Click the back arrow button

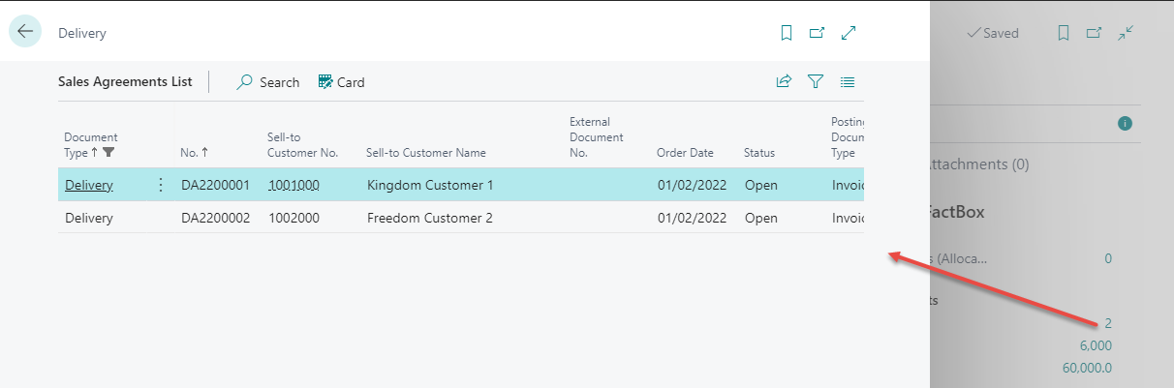pyautogui.click(x=25, y=32)
